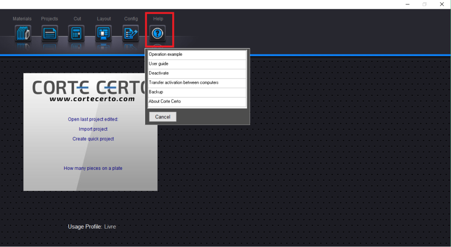Click the 'Import project' link
Screen dimensions: 451x247
pyautogui.click(x=93, y=129)
